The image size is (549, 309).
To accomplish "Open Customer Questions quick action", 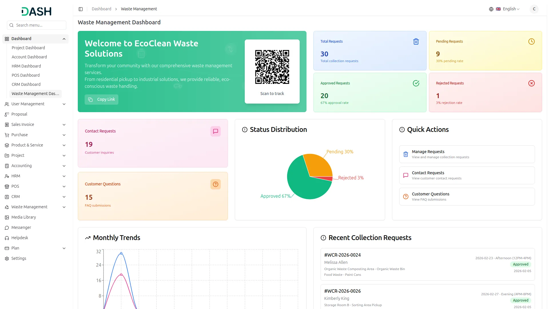I will click(467, 197).
